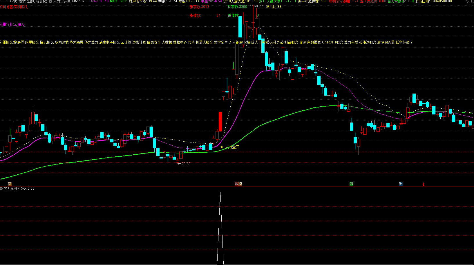
Task: Click the 火力全开F XG: 0.00 label
Action: coord(19,189)
